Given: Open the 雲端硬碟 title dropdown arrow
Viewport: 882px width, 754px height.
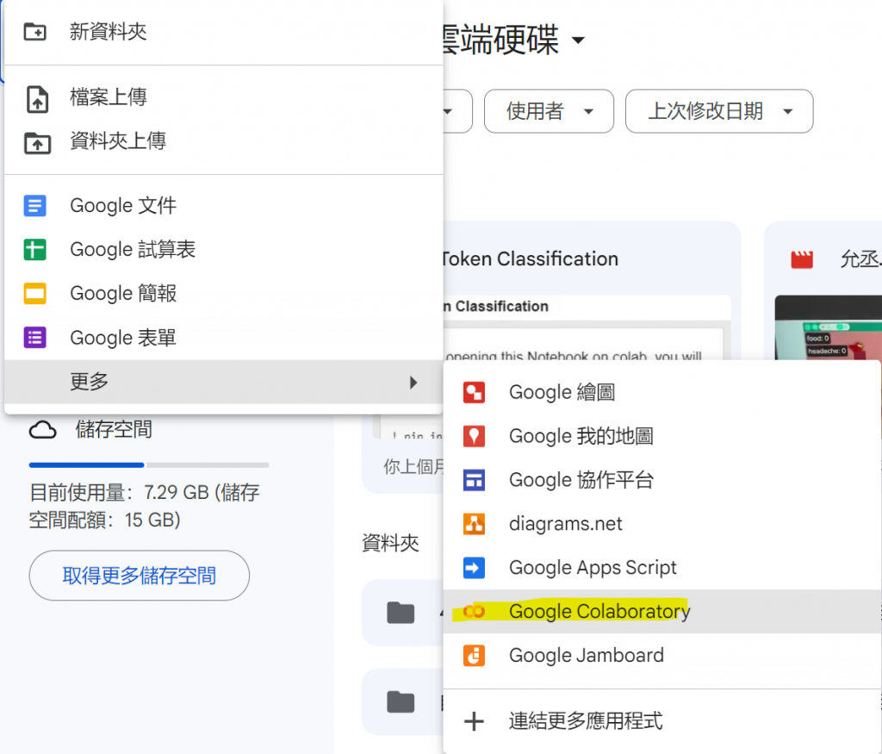Looking at the screenshot, I should [x=578, y=41].
